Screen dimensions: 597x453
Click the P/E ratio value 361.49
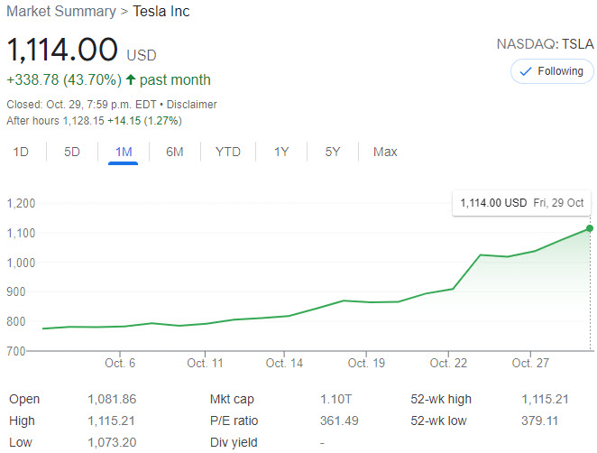click(x=339, y=421)
